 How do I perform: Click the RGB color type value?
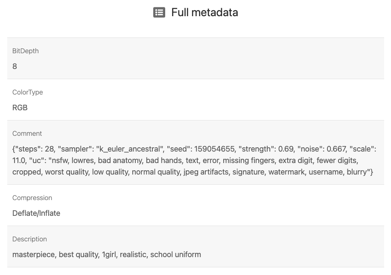[20, 108]
